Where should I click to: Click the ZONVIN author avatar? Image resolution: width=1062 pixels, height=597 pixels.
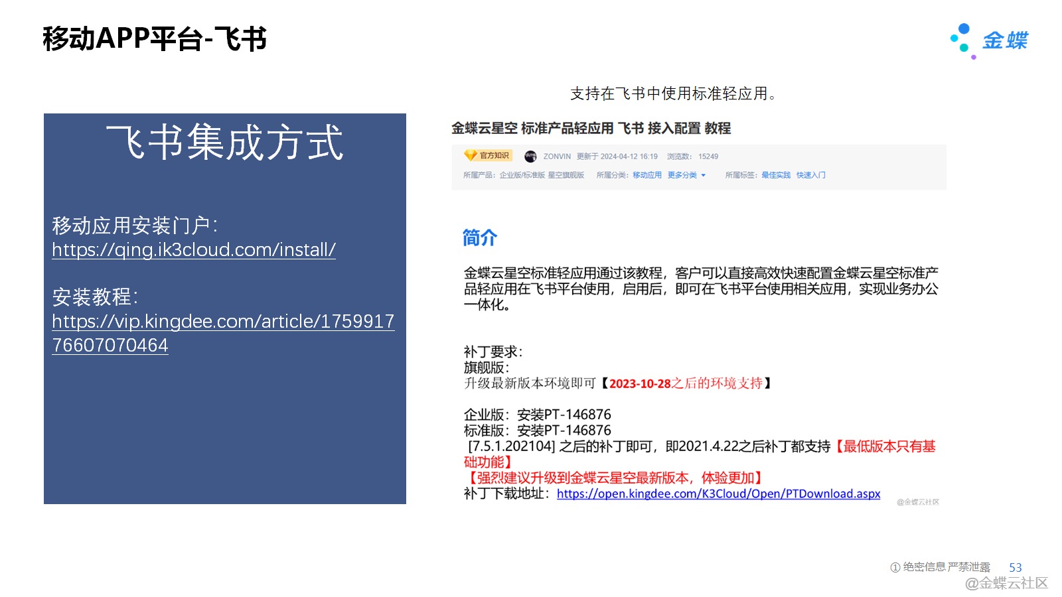coord(530,157)
